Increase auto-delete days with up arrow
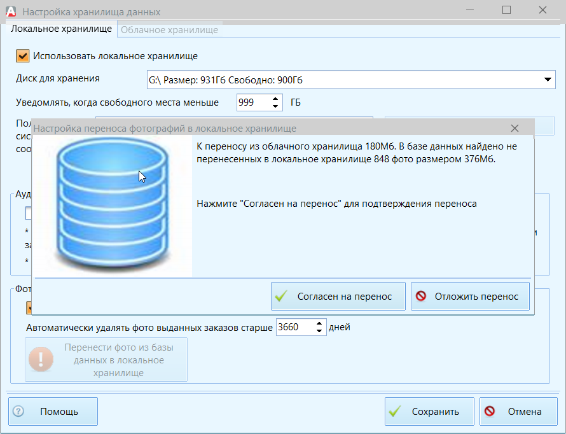This screenshot has width=566, height=434. 319,323
